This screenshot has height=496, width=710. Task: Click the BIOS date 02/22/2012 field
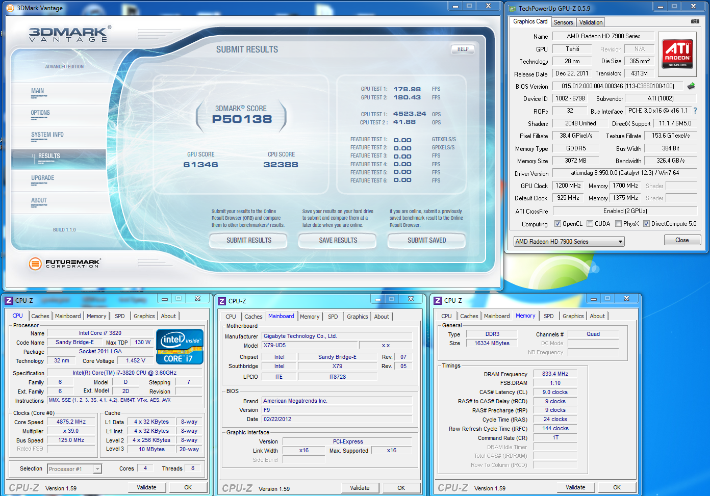coord(337,419)
